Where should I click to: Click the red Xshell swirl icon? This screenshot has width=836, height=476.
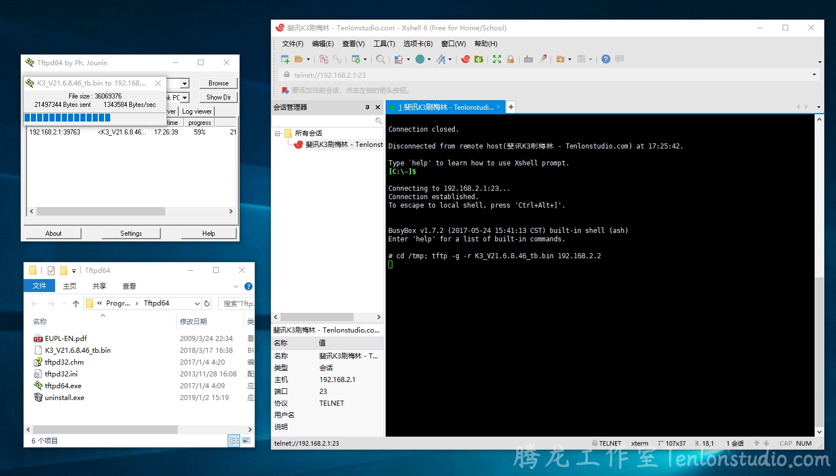[x=466, y=59]
